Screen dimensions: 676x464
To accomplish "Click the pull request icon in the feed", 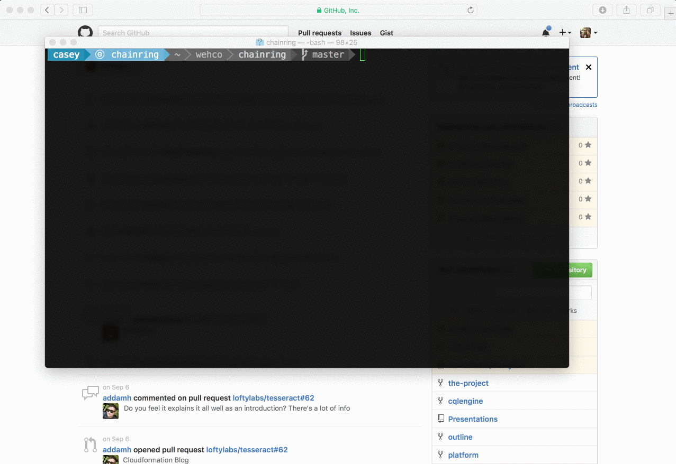I will click(x=91, y=444).
